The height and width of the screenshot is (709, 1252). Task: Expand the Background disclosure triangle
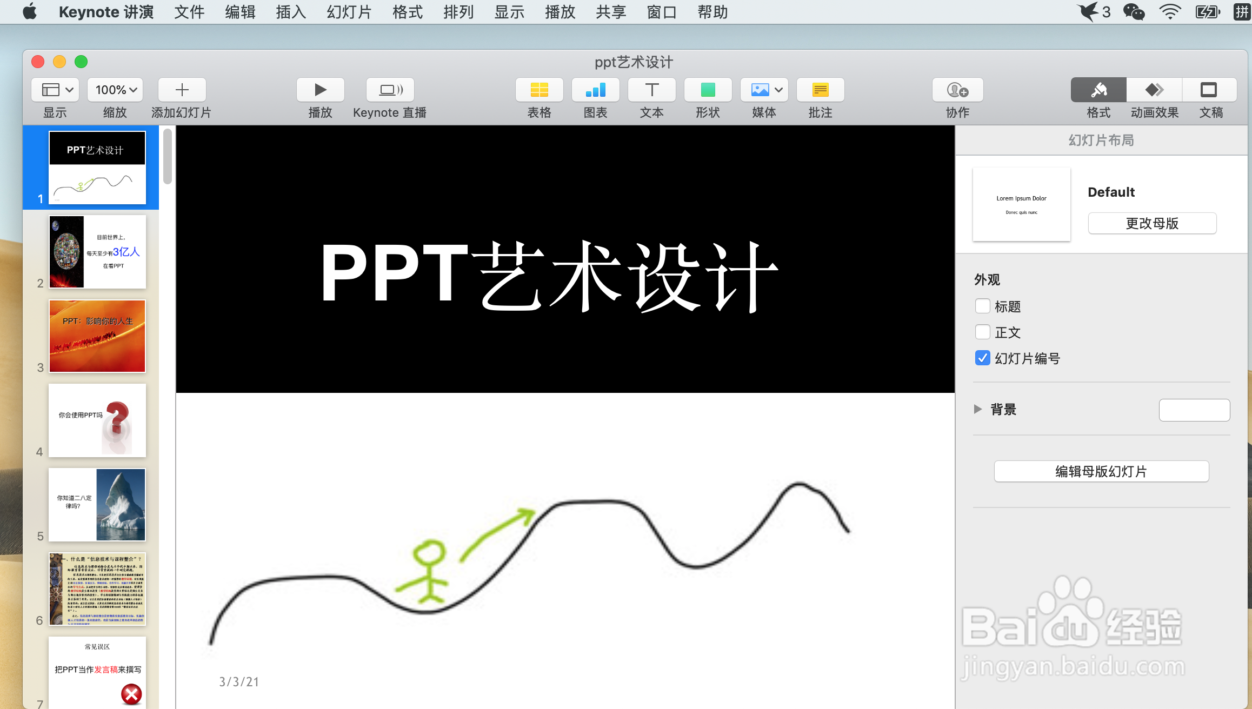(977, 409)
